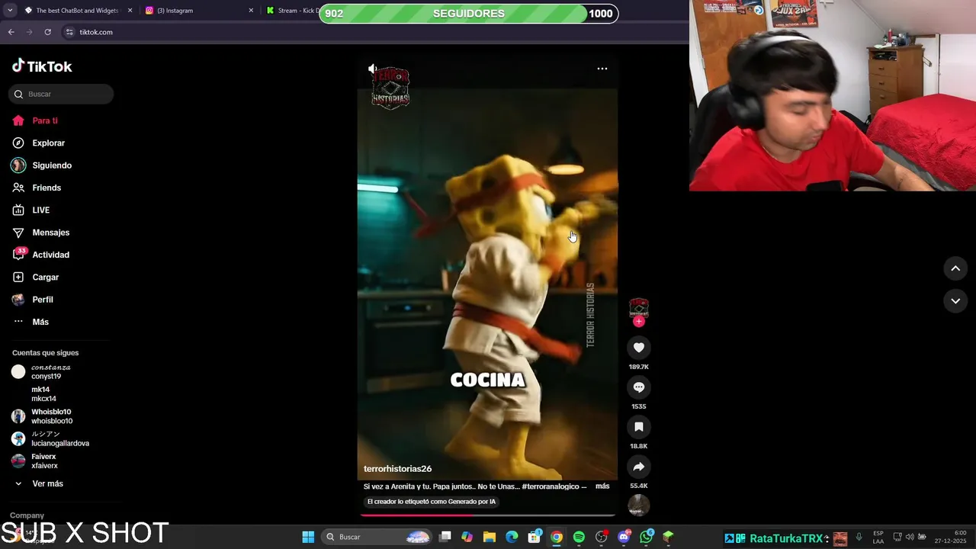Open OBS Studio from the taskbar
The image size is (976, 549).
coord(602,537)
